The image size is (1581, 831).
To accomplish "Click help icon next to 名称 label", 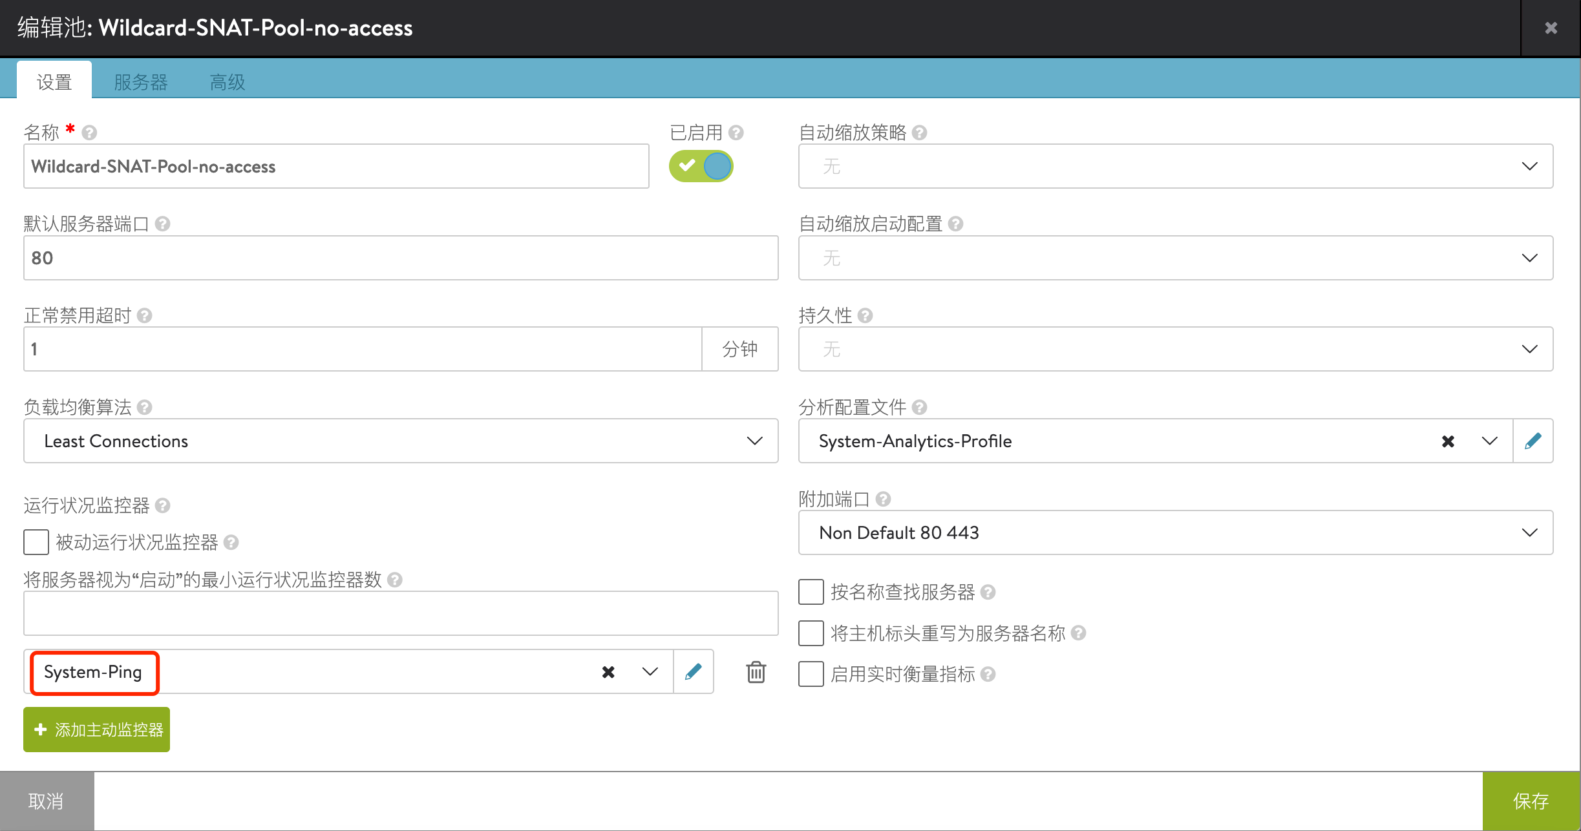I will point(89,132).
